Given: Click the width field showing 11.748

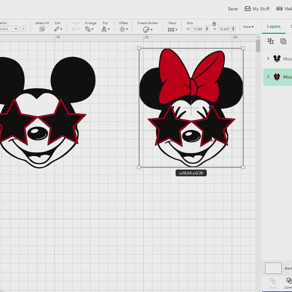Looking at the screenshot, I should pos(197,29).
